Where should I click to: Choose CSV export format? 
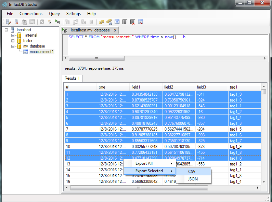[193, 171]
